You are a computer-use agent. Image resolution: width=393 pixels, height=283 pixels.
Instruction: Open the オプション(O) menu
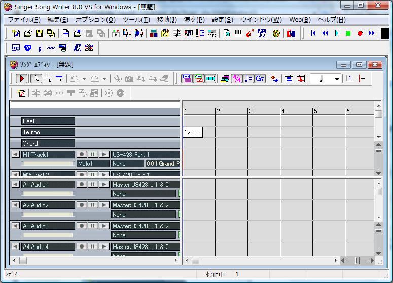[x=95, y=20]
